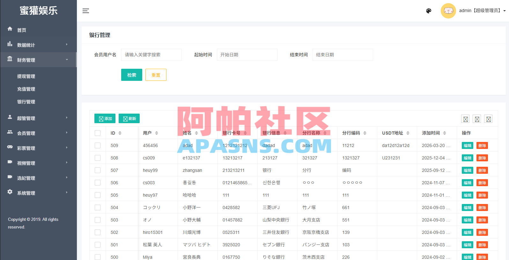Click the third table toolbar icon (print)
This screenshot has width=509, height=260.
point(488,119)
